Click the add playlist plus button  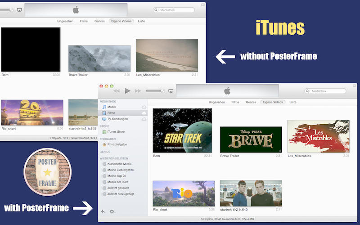pyautogui.click(x=103, y=211)
